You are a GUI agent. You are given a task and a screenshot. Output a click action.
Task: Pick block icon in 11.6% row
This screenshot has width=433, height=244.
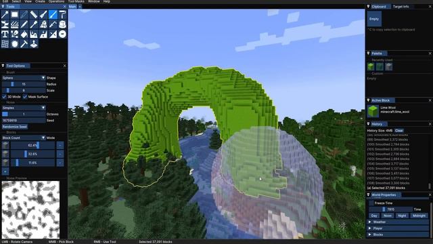pos(5,163)
